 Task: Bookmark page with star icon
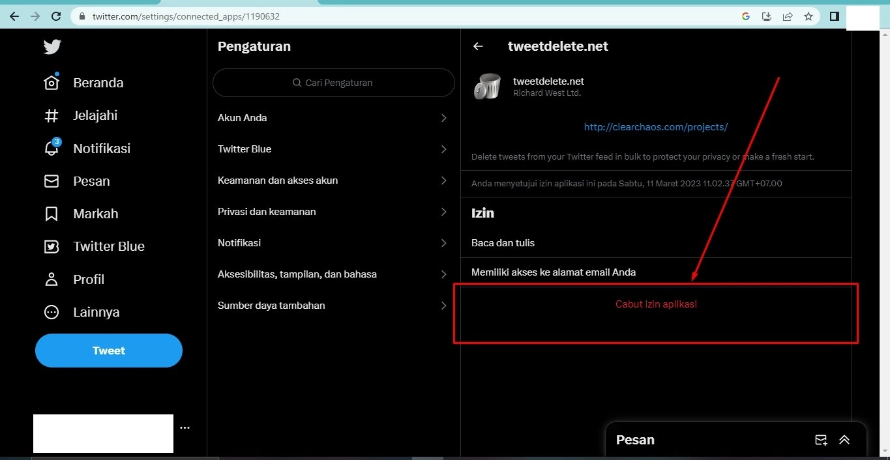(808, 16)
